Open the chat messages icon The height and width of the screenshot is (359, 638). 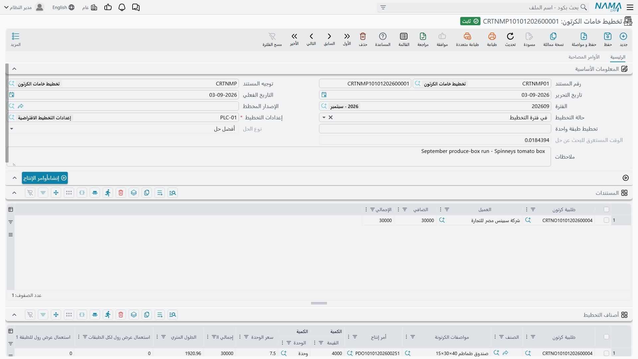coord(136,7)
